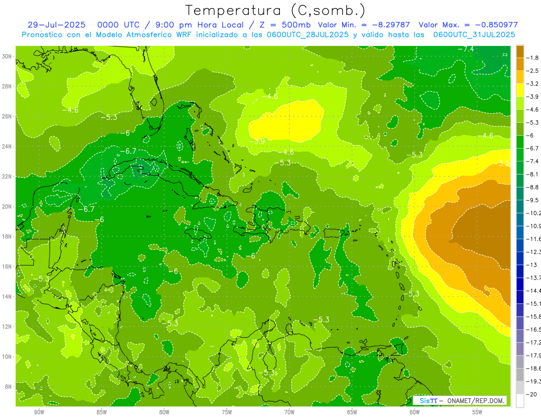Click 'Modelo Atmósferico WRF' in subtitle
This screenshot has height=418, width=541.
[x=143, y=34]
